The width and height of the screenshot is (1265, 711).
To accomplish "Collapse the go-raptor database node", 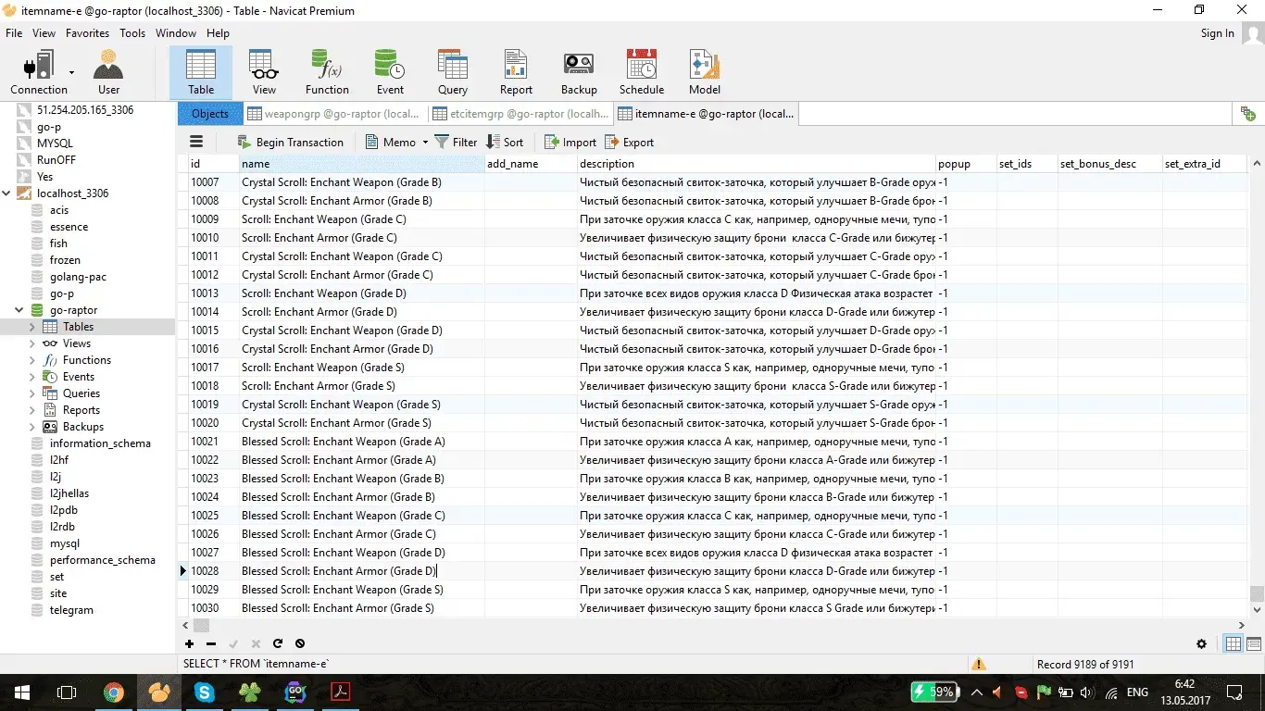I will tap(20, 310).
